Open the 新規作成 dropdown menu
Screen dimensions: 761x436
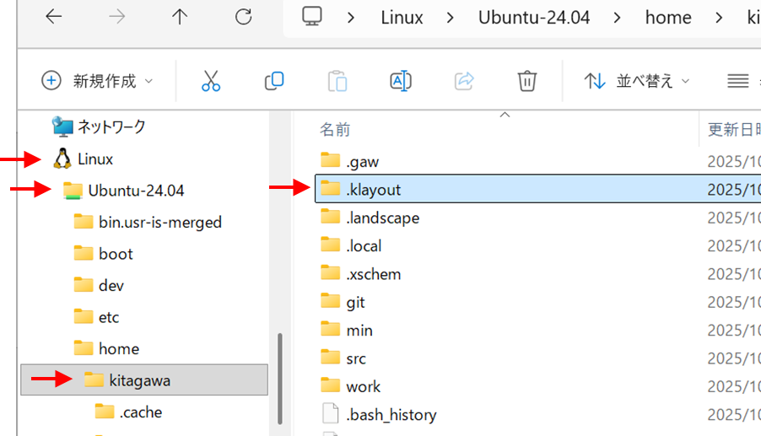click(x=98, y=81)
